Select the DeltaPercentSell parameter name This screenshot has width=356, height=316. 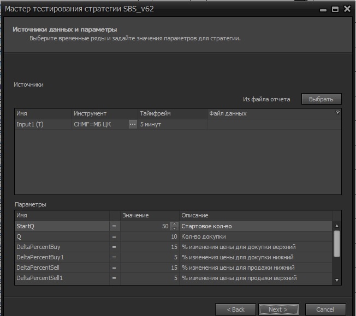point(62,268)
